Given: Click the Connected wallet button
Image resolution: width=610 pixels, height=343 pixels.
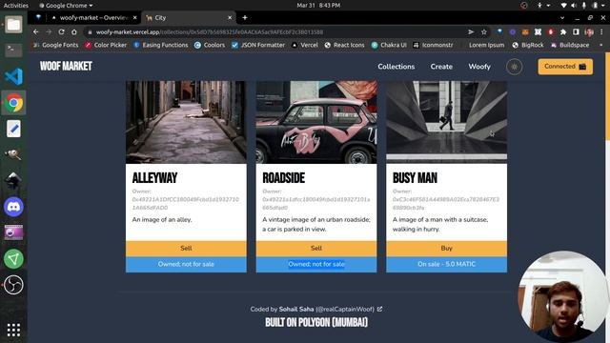Looking at the screenshot, I should pos(565,67).
